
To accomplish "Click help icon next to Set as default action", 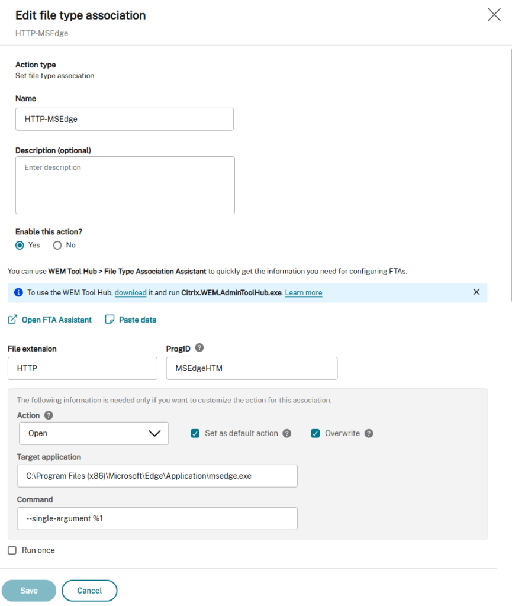I will point(286,433).
